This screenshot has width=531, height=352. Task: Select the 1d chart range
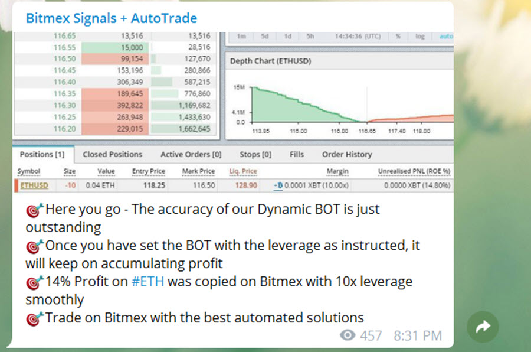287,36
